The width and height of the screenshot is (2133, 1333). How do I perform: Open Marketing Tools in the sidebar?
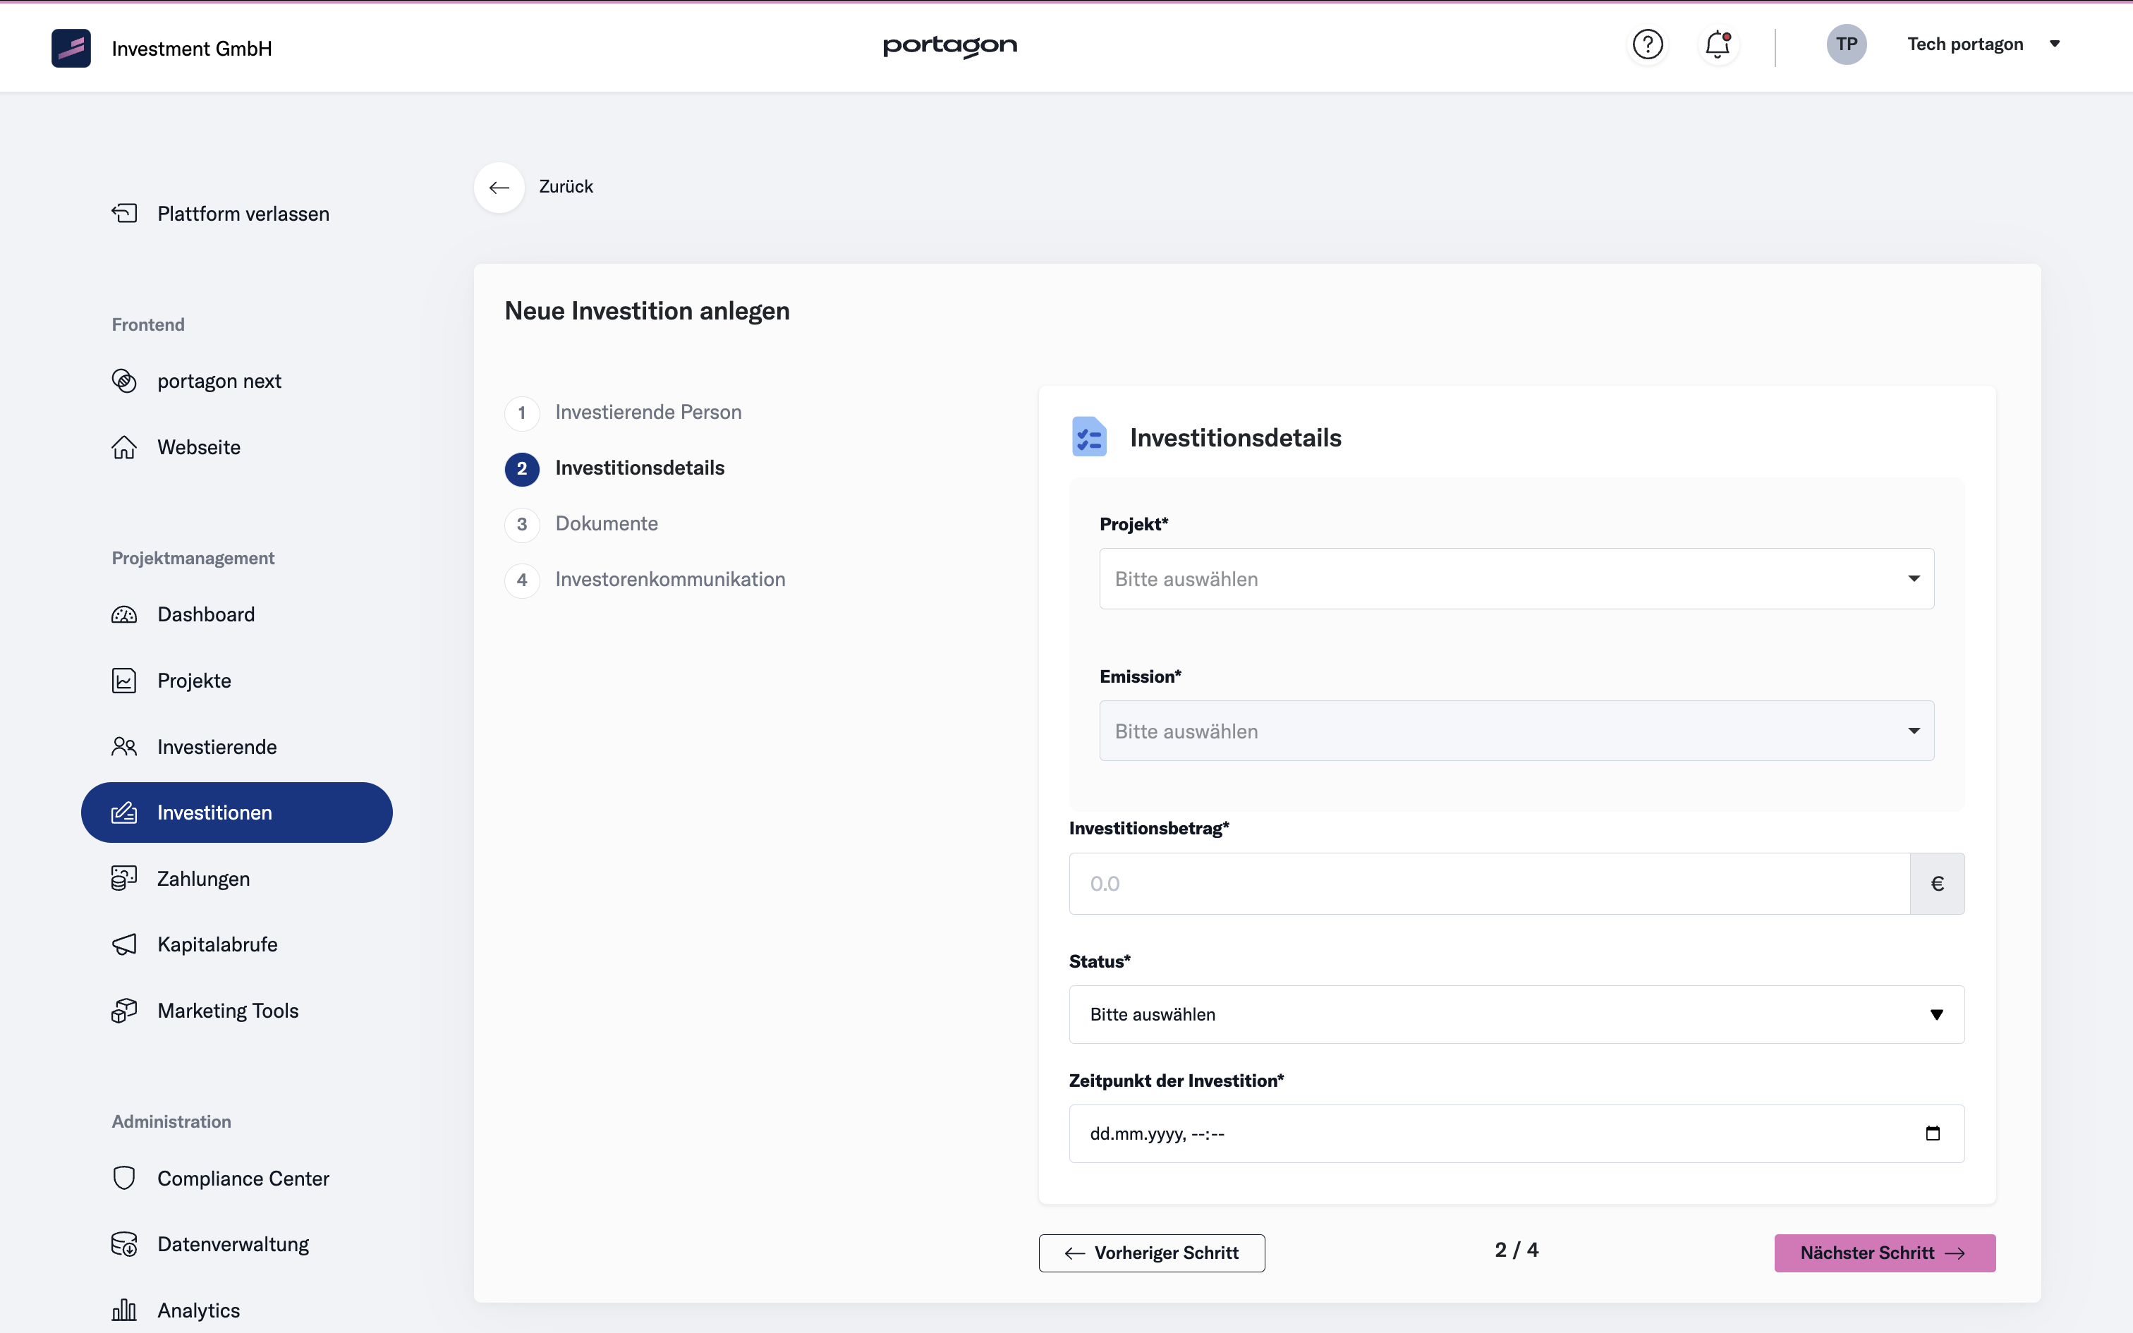[x=237, y=1010]
